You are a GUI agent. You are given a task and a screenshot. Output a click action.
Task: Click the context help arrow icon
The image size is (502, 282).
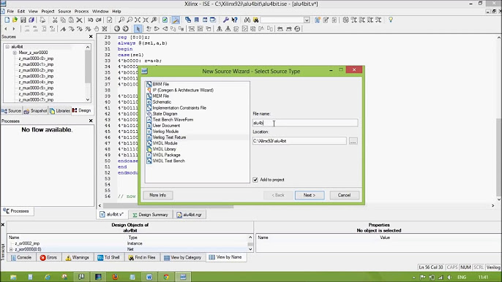(235, 20)
